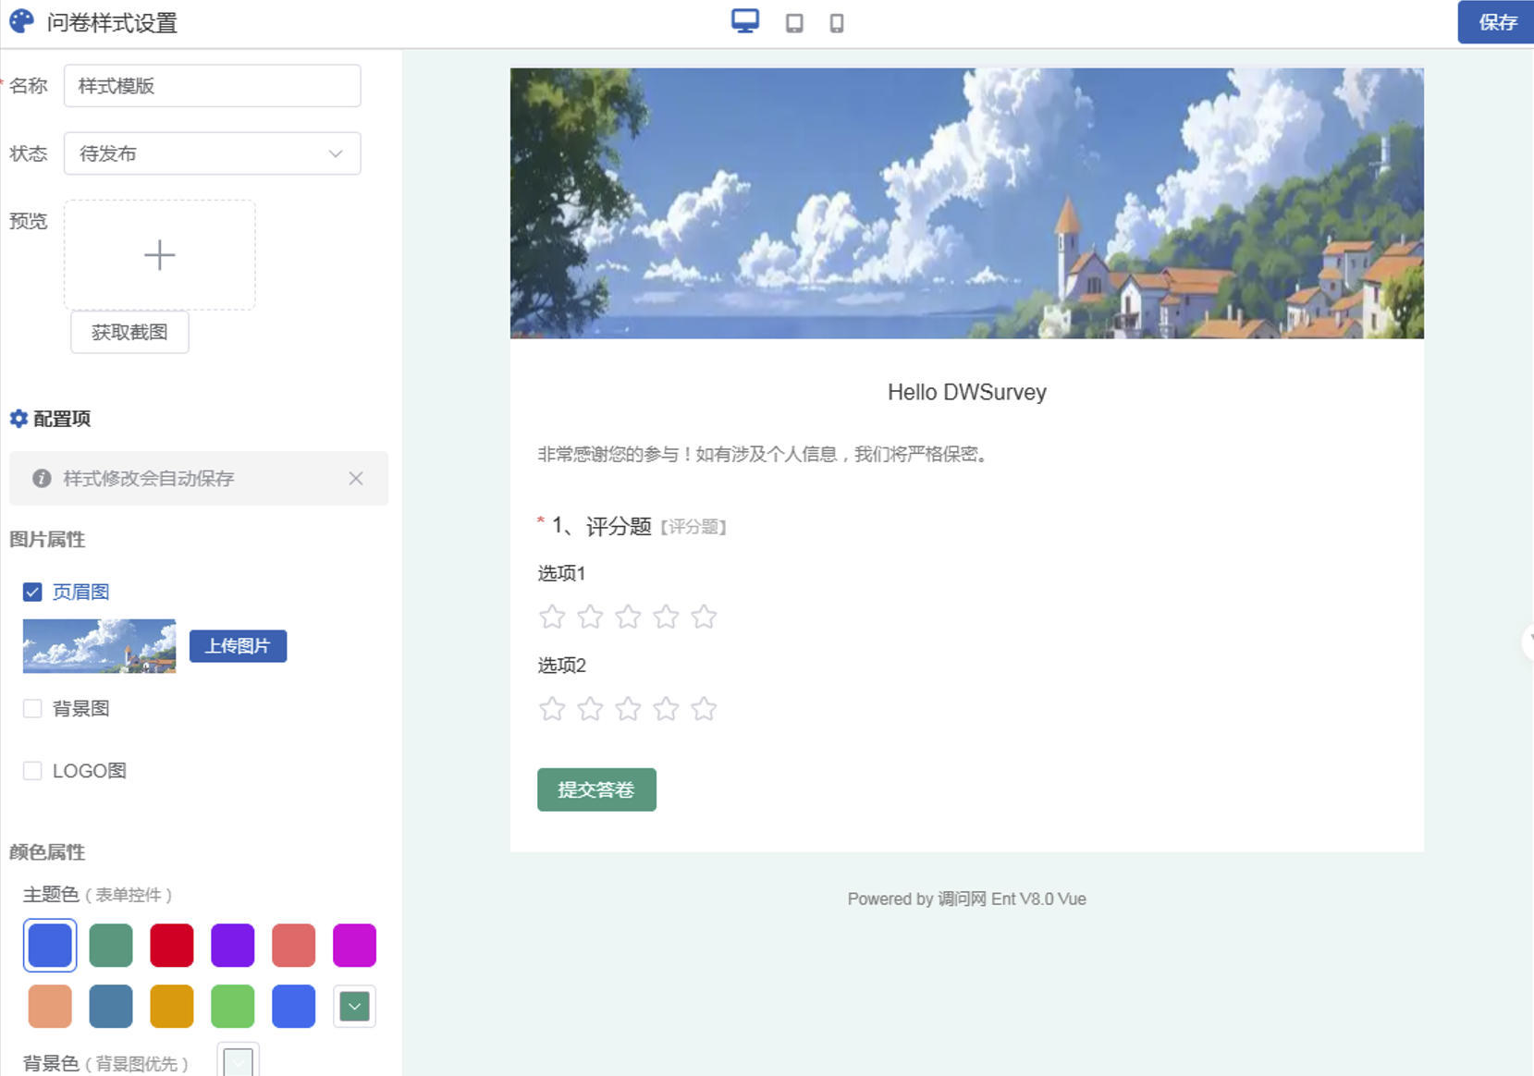Select the salmon pink theme color swatch
The width and height of the screenshot is (1534, 1076).
(x=294, y=945)
